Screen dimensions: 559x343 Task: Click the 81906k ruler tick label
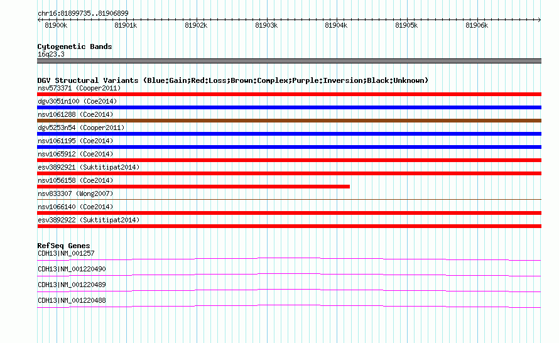(477, 25)
